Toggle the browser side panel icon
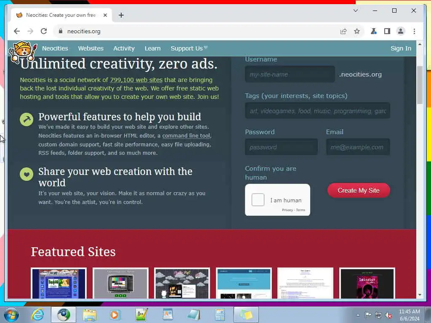431x323 pixels. point(387,31)
